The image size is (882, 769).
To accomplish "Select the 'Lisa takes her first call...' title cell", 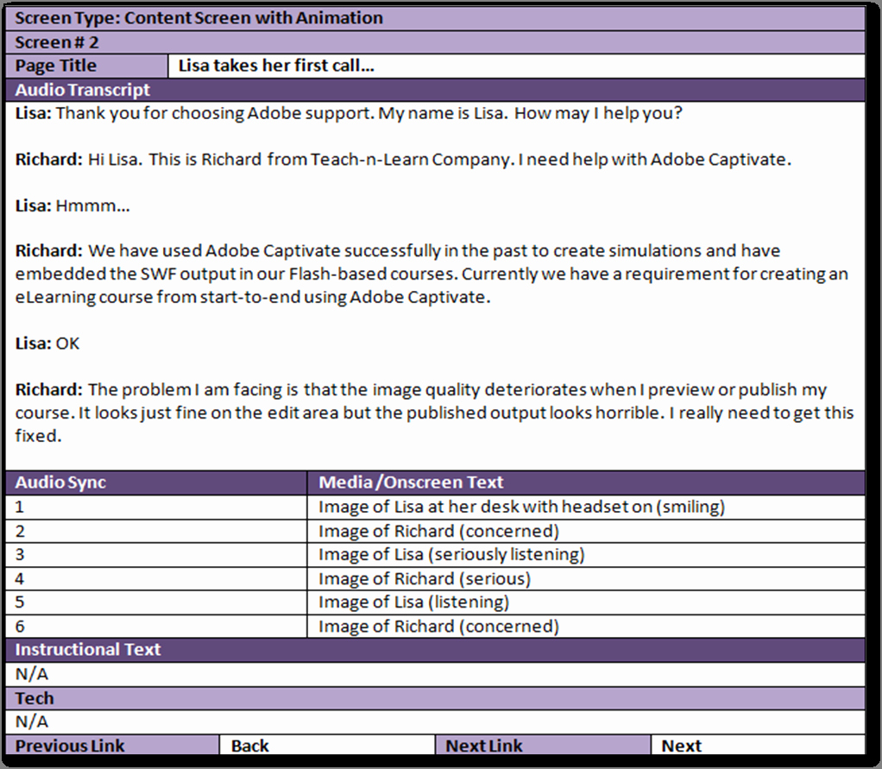I will 516,66.
